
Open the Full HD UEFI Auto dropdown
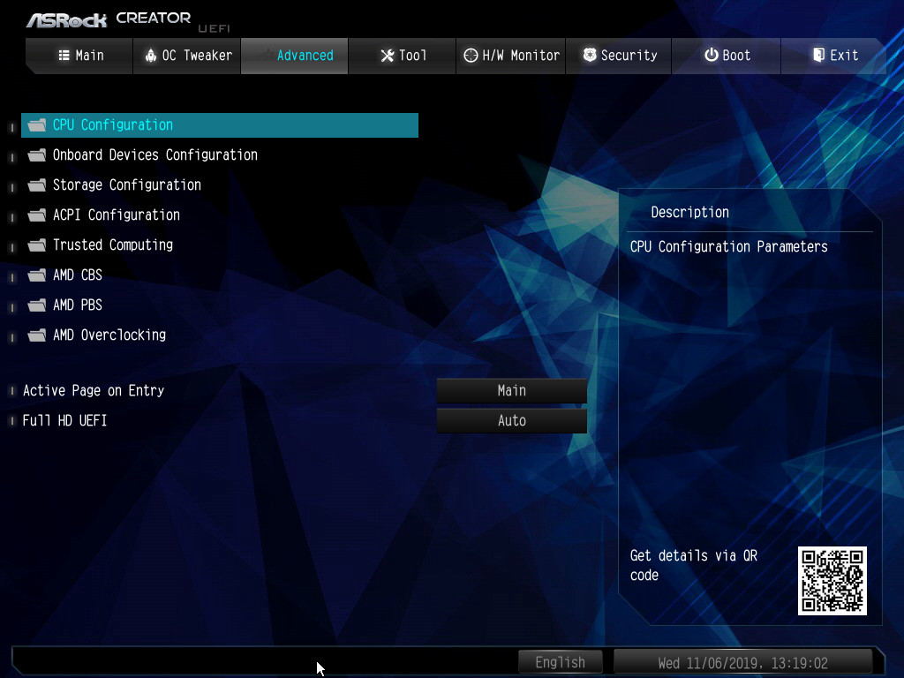(x=512, y=421)
